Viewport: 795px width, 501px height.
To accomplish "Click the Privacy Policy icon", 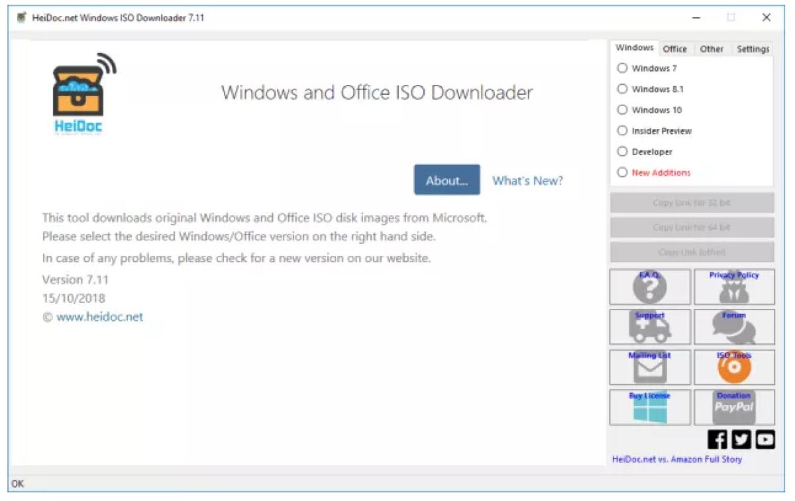I will 734,286.
